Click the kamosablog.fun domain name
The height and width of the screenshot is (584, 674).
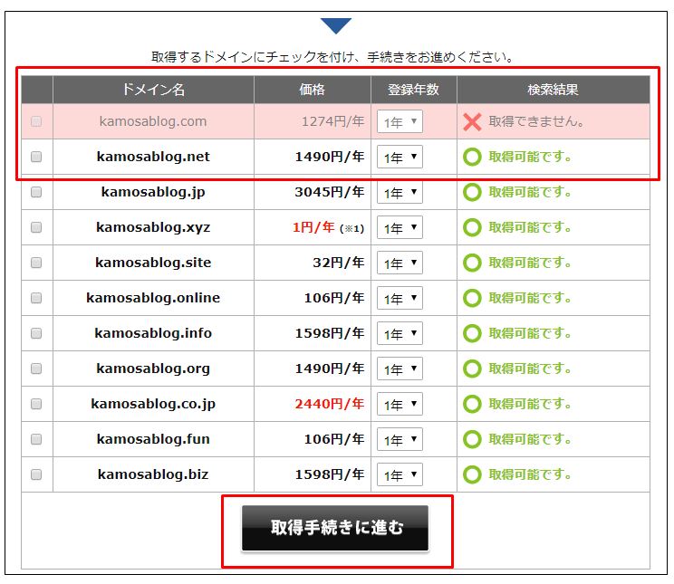point(153,439)
